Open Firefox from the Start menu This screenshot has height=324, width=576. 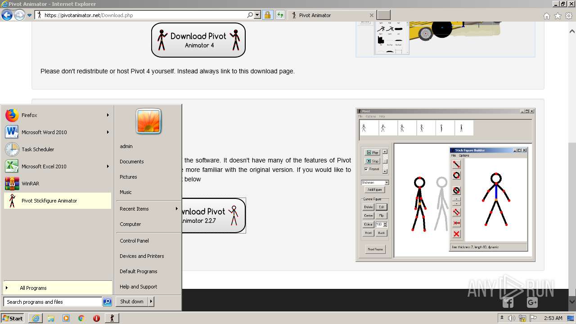57,115
